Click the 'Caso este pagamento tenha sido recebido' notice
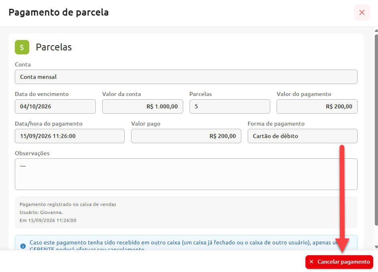The height and width of the screenshot is (272, 378). (186, 243)
